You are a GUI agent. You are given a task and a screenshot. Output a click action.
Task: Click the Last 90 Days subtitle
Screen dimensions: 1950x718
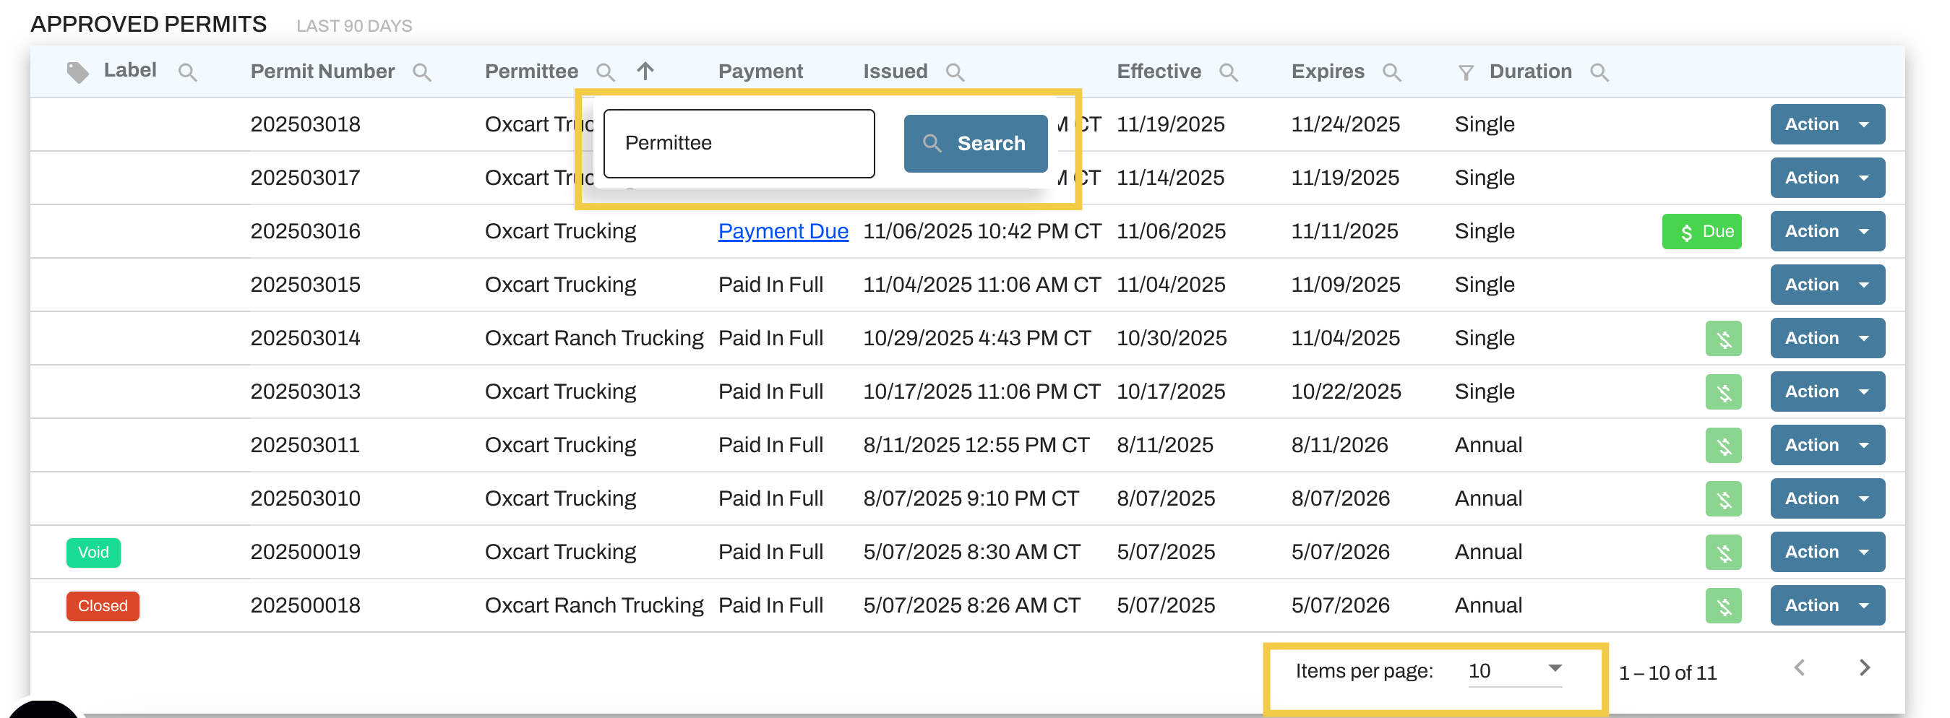(x=354, y=27)
